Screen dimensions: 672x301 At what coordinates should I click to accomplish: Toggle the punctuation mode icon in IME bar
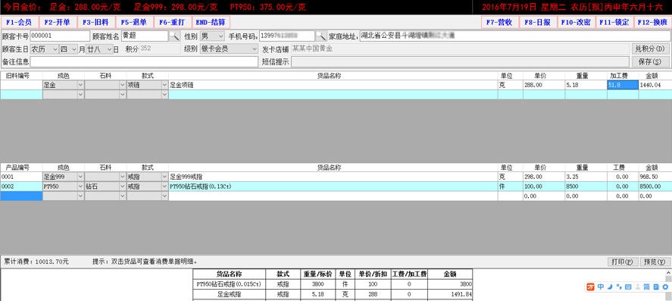point(618,287)
